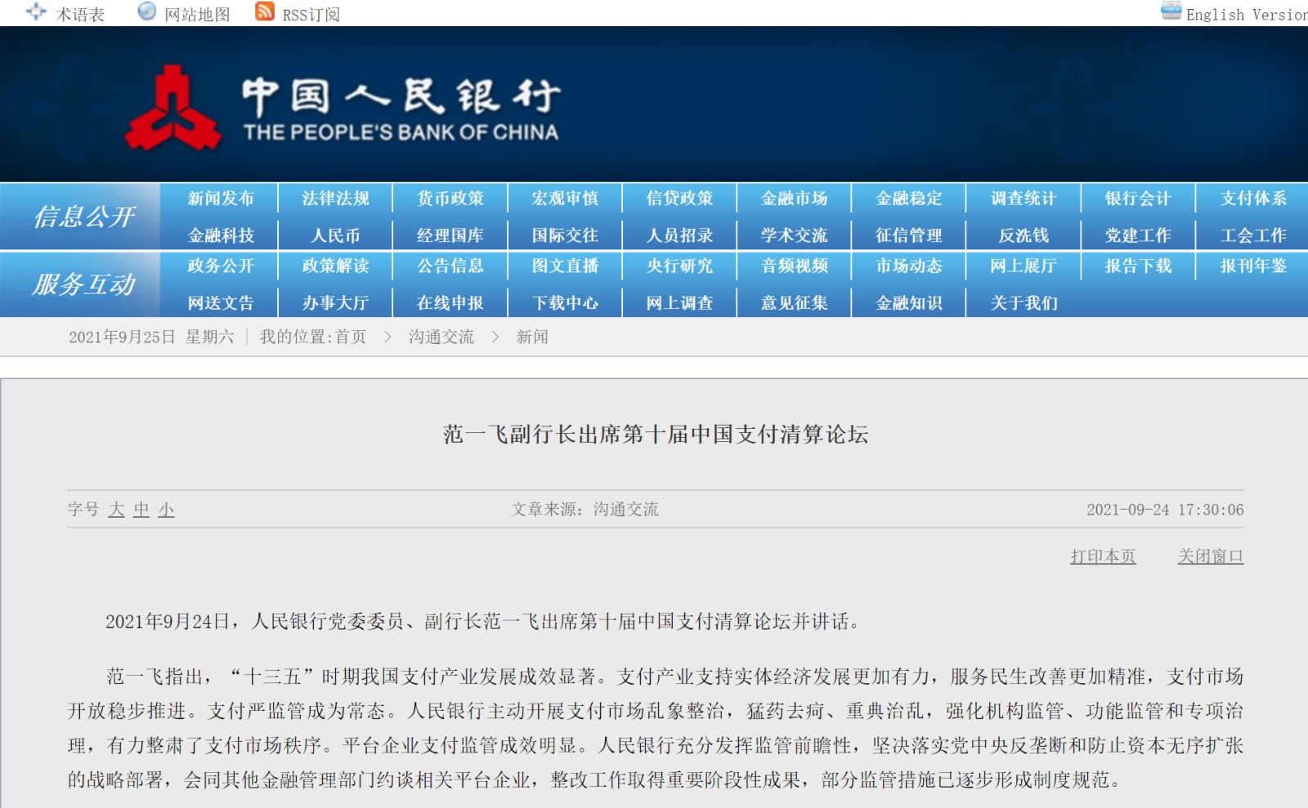The image size is (1308, 808).
Task: Open 报刊年鉴 menu item
Action: click(1253, 266)
